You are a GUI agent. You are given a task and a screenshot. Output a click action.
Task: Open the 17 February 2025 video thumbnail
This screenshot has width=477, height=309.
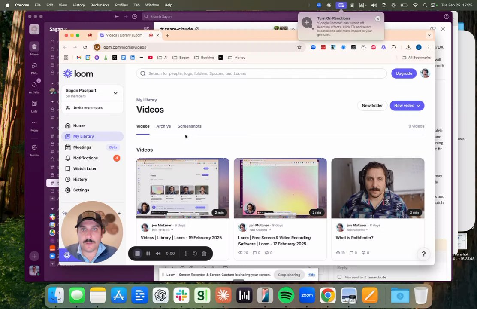tap(280, 188)
